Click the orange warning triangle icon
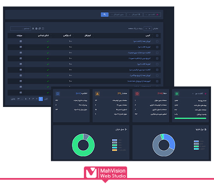The image size is (214, 184). pos(97,94)
